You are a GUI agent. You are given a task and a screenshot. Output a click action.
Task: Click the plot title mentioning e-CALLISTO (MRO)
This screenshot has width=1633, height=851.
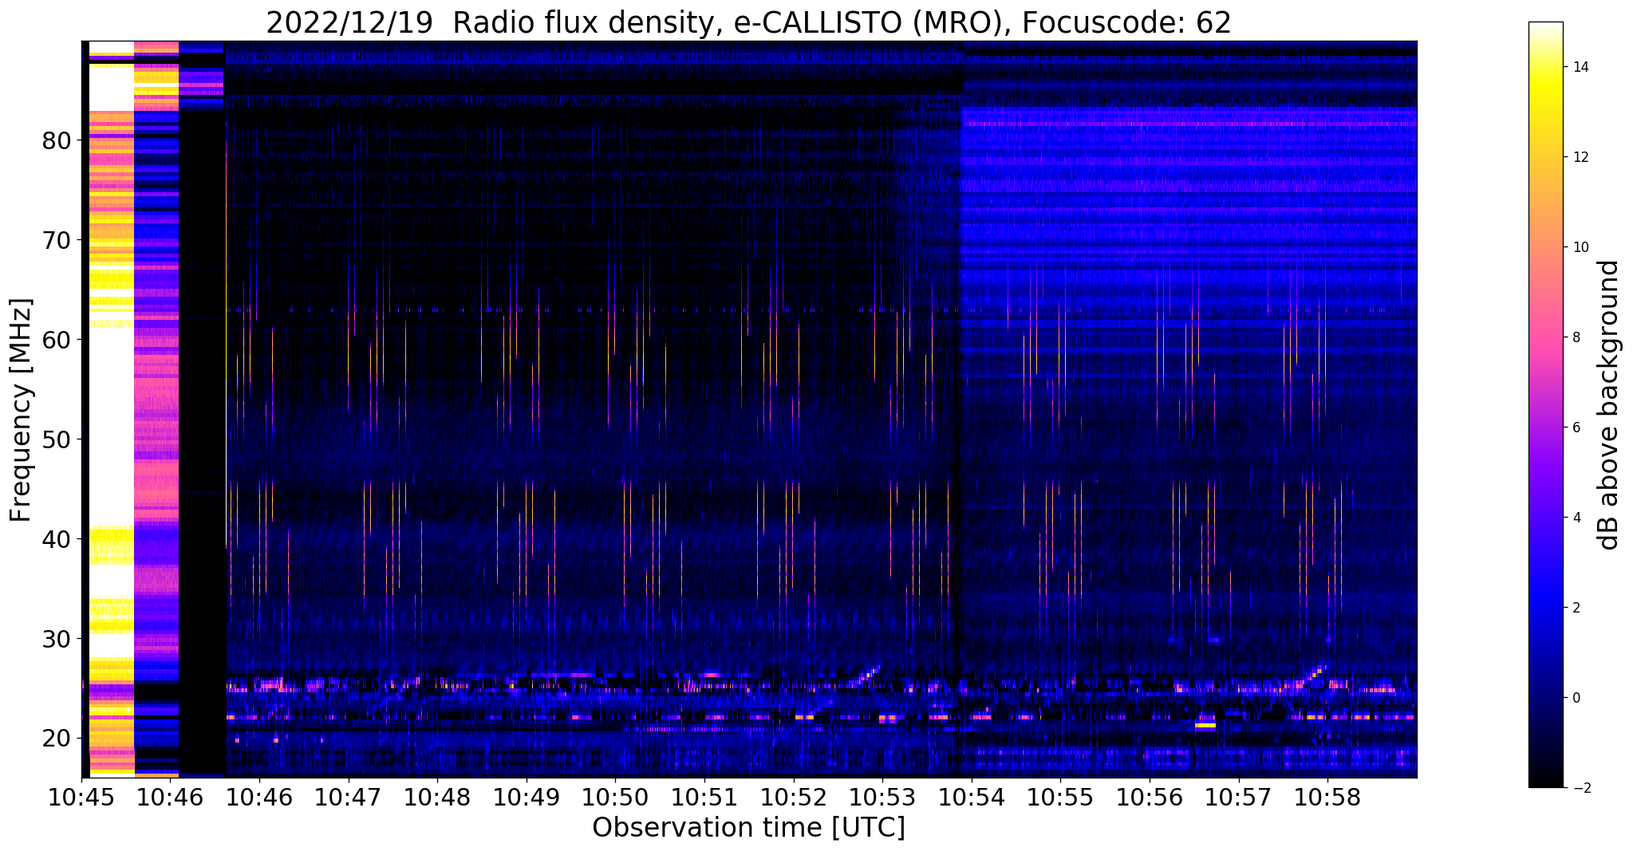click(748, 22)
